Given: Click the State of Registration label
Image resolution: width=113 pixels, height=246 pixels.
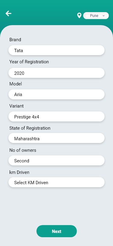Looking at the screenshot, I should (30, 128).
